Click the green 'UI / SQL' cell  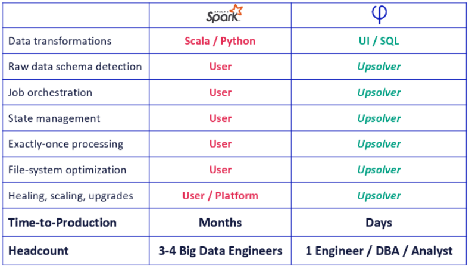tap(379, 41)
